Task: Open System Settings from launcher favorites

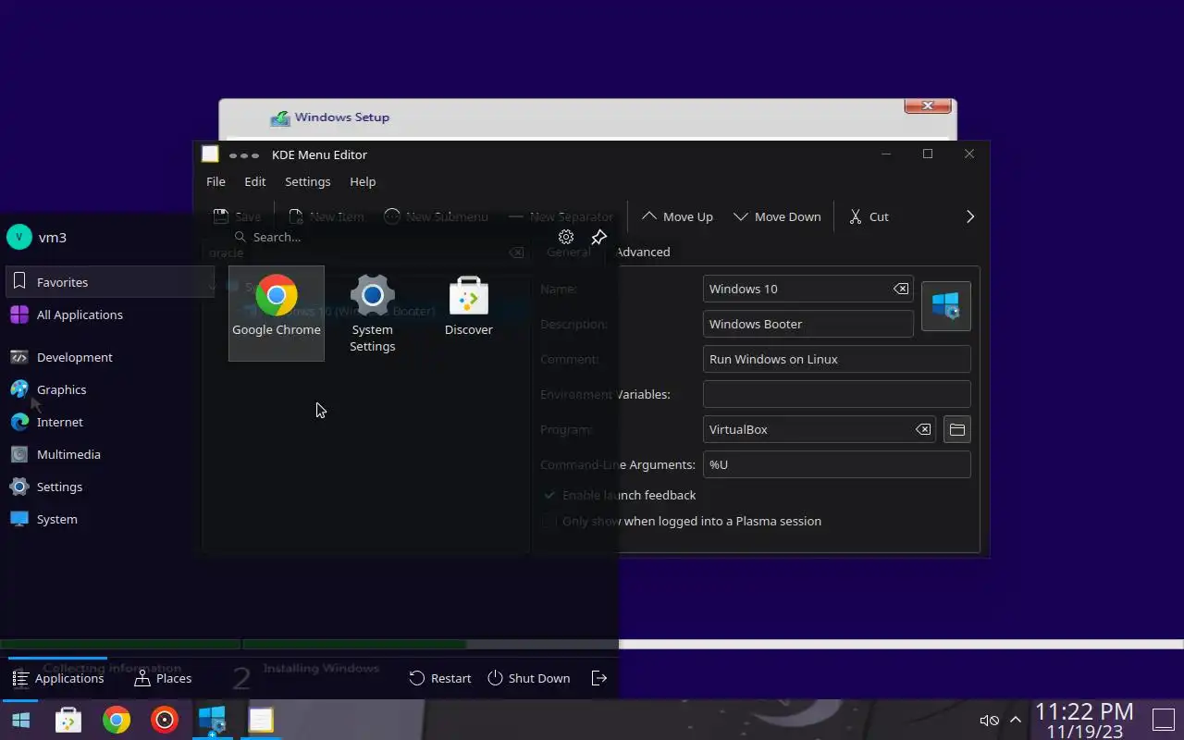Action: coord(372,313)
